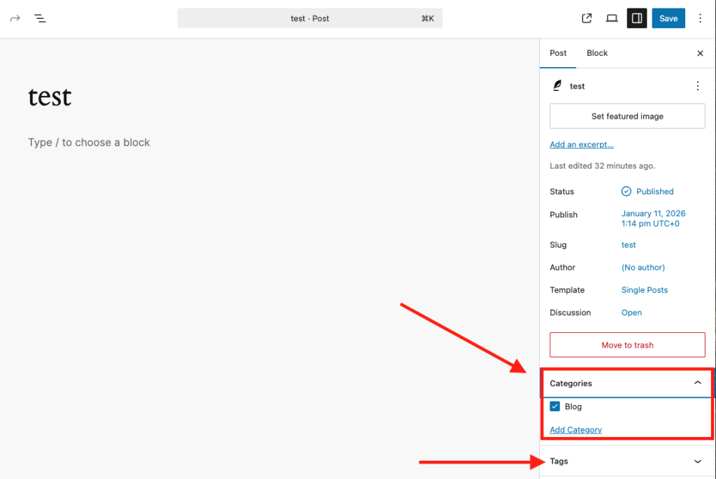Open the post actions three-dot menu
Screen dimensions: 716x479
click(x=697, y=85)
